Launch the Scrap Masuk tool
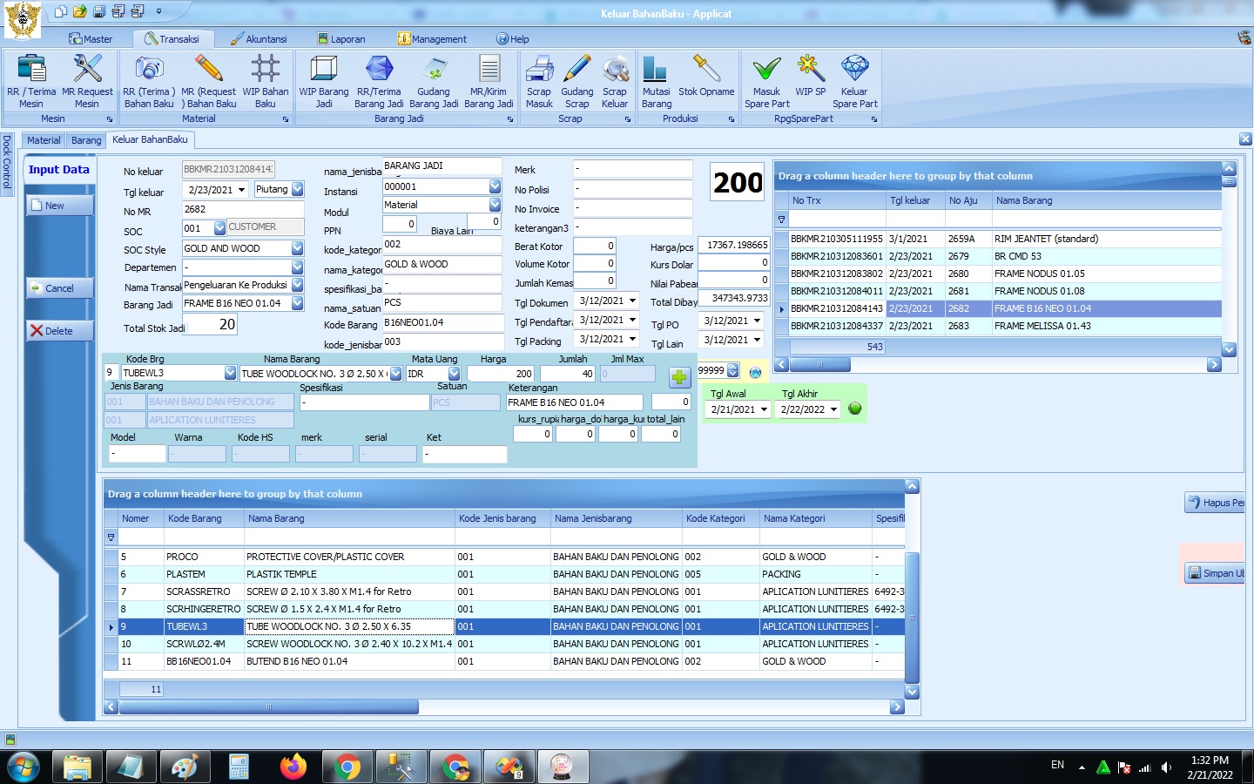Image resolution: width=1254 pixels, height=784 pixels. (x=539, y=80)
